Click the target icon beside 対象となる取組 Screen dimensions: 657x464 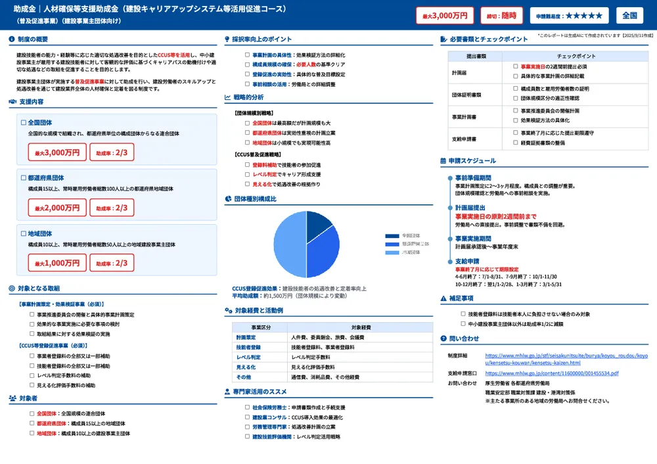coord(11,289)
